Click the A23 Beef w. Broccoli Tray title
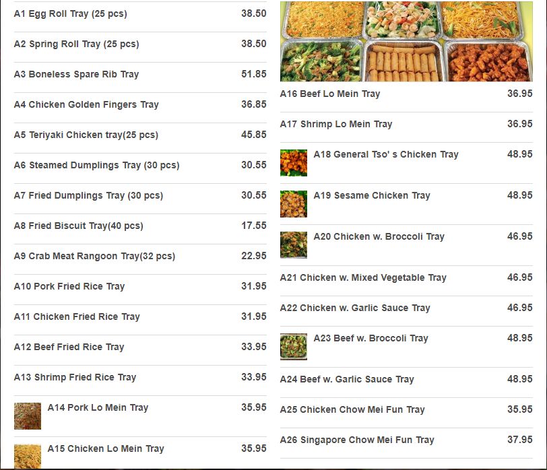Viewport: 547px width, 470px height. point(371,338)
